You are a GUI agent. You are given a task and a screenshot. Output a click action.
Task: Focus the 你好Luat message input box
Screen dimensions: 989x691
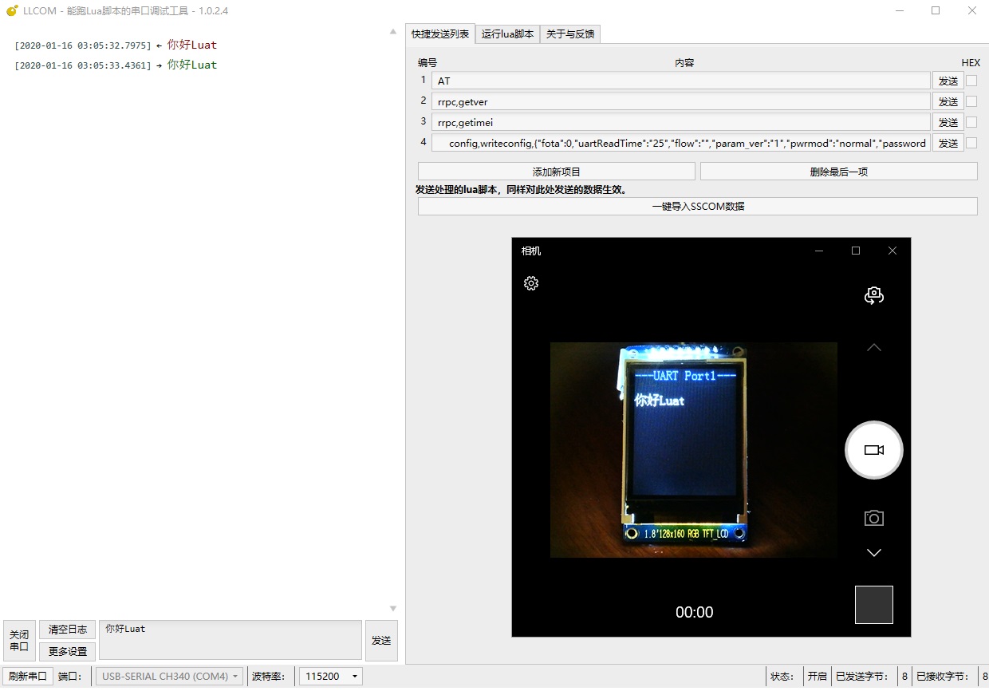(231, 641)
